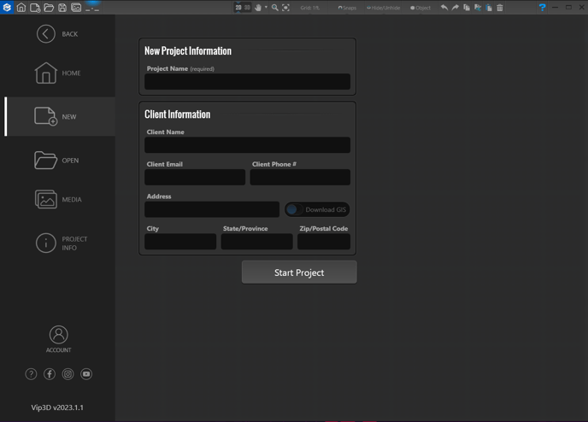The width and height of the screenshot is (588, 422).
Task: Open the Grid: 1ft. setting
Action: (x=309, y=8)
